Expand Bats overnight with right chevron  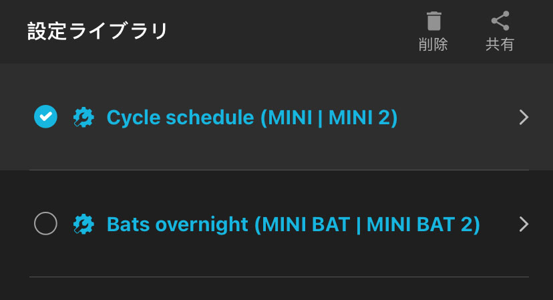524,224
